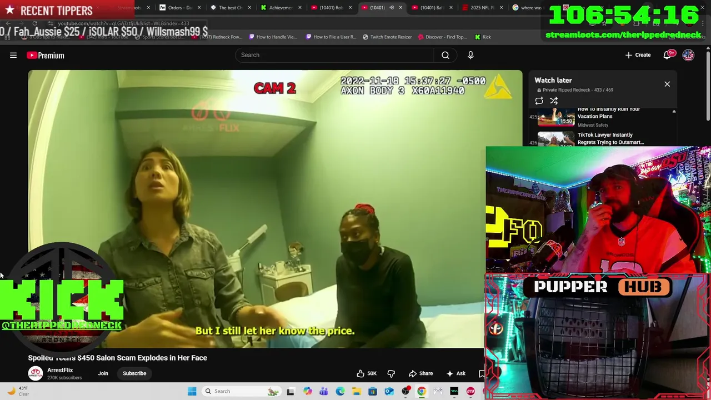
Task: Dislike the video with thumbs down
Action: (391, 373)
